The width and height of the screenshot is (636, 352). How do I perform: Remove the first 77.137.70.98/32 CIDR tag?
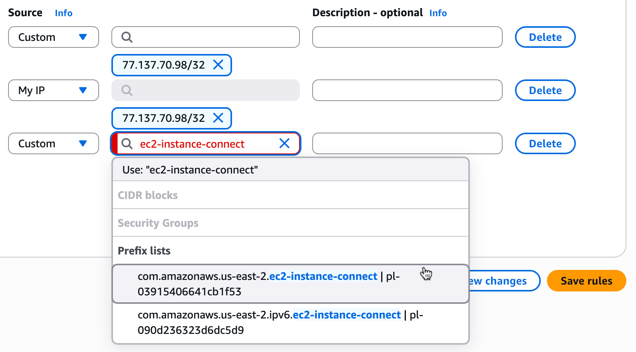pyautogui.click(x=218, y=65)
